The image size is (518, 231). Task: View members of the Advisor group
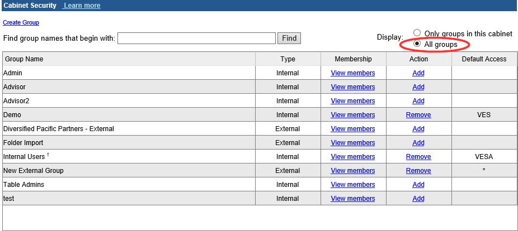(x=353, y=87)
